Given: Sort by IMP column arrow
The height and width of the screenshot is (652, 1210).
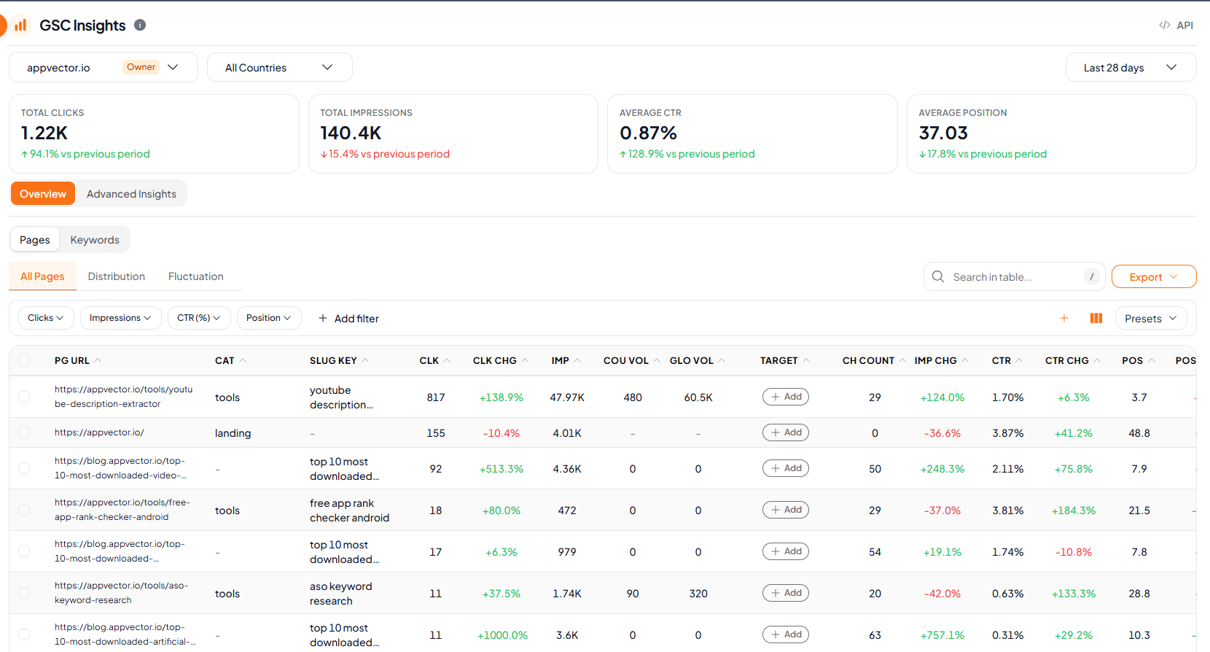Looking at the screenshot, I should click(x=577, y=360).
